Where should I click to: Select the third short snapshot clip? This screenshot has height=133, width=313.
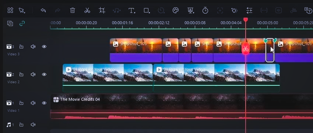(x=185, y=50)
